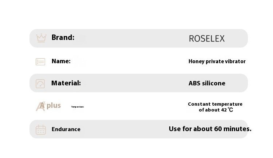Click the crown icon beside Brand
This screenshot has height=158, width=273.
tap(41, 38)
